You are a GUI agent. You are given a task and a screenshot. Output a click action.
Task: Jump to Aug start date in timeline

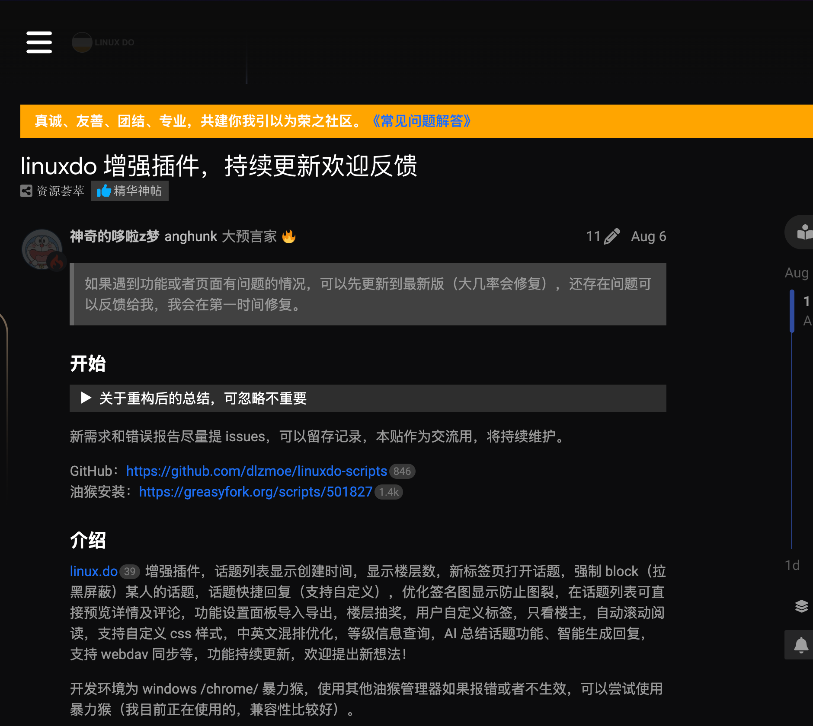coord(797,273)
